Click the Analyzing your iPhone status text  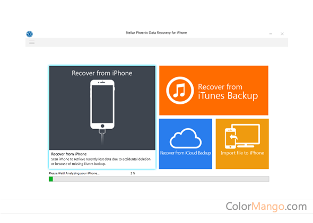coord(74,173)
